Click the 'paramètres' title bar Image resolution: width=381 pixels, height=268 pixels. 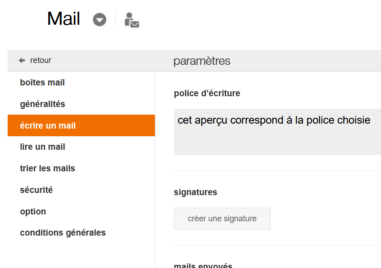[202, 60]
